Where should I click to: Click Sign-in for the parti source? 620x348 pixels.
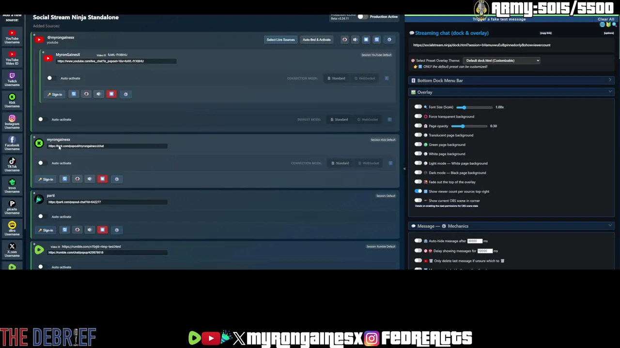point(46,230)
